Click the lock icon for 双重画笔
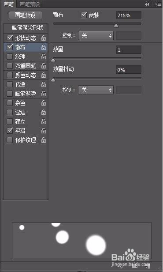Screen dimensions: 163x272 [x=44, y=66]
